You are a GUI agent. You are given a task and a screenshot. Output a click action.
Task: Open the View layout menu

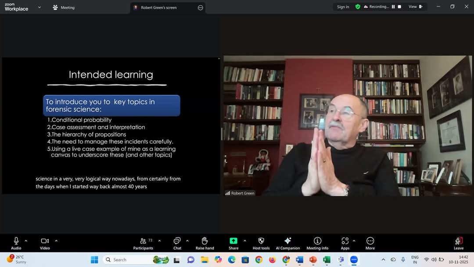tap(415, 7)
